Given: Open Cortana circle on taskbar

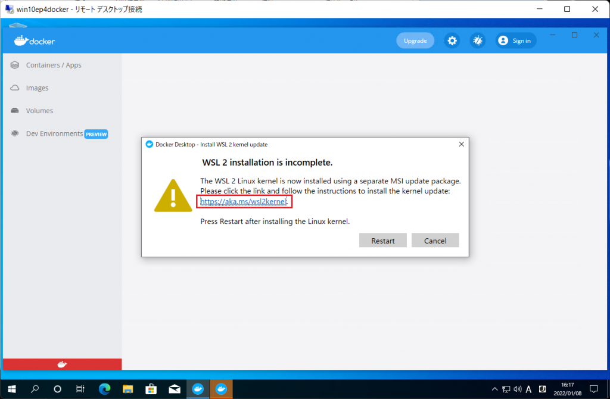Looking at the screenshot, I should tap(58, 389).
